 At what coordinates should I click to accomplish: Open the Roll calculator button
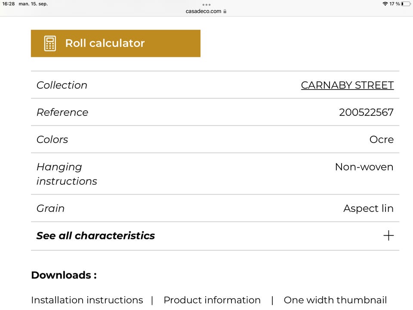pyautogui.click(x=115, y=43)
